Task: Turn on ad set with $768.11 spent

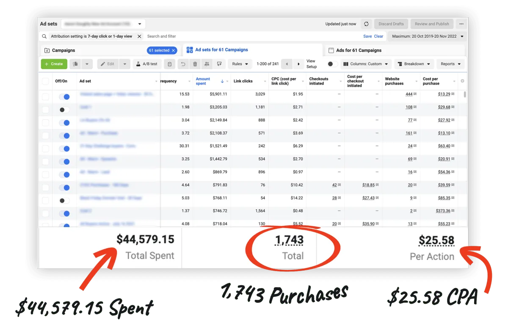Action: [64, 200]
